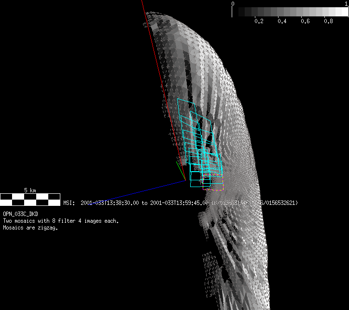Click the 0.6 tick label on the colorbar
This screenshot has height=310, width=349.
click(x=305, y=21)
